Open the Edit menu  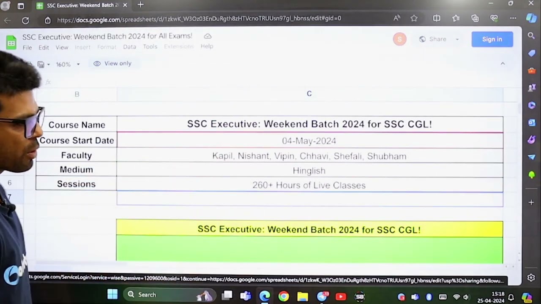44,47
